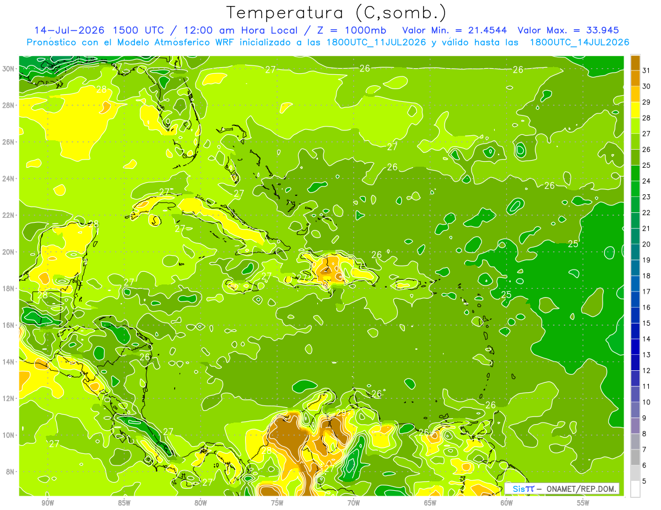Click legend value 21
This screenshot has height=510, width=661.
click(x=647, y=228)
